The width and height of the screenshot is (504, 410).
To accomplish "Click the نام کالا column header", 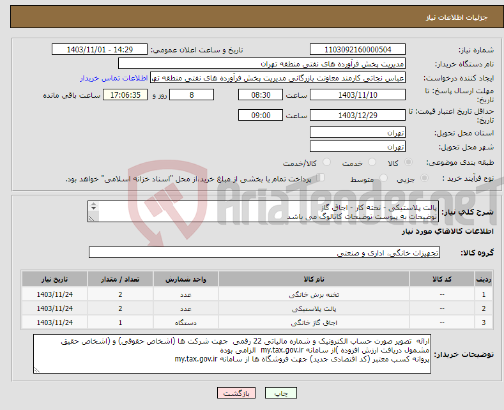I will (x=314, y=279).
